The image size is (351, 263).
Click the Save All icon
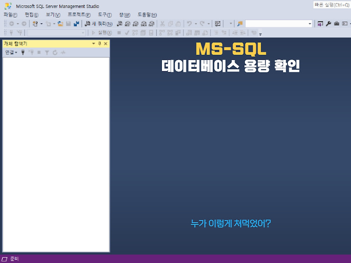point(77,23)
